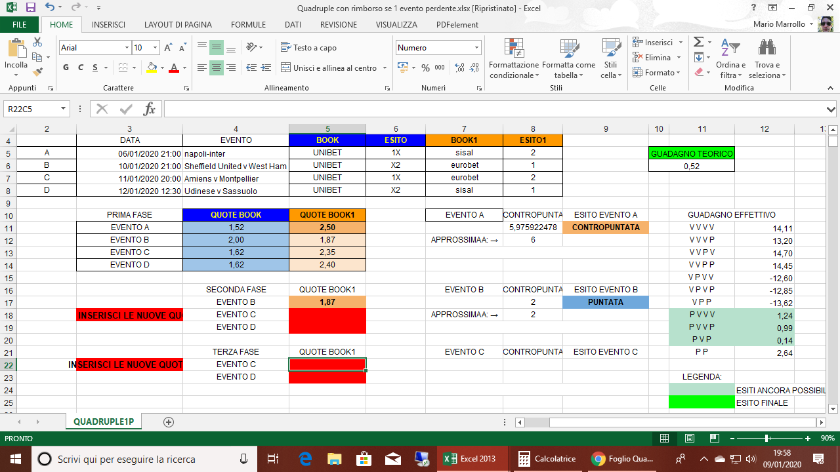Center align cell text horizontally
Screen dimensions: 840x472
click(x=217, y=68)
